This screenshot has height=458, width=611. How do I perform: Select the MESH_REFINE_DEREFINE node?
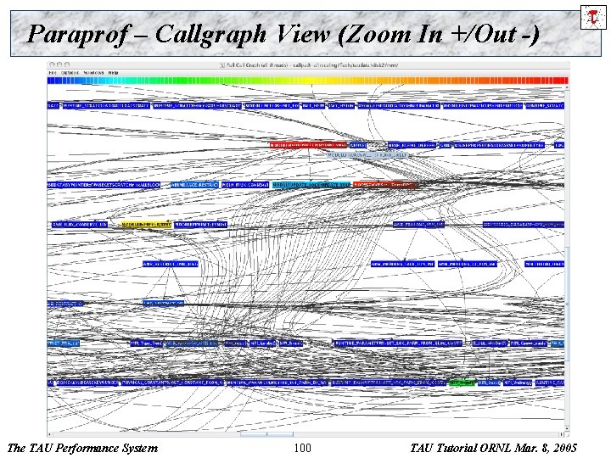pos(412,145)
